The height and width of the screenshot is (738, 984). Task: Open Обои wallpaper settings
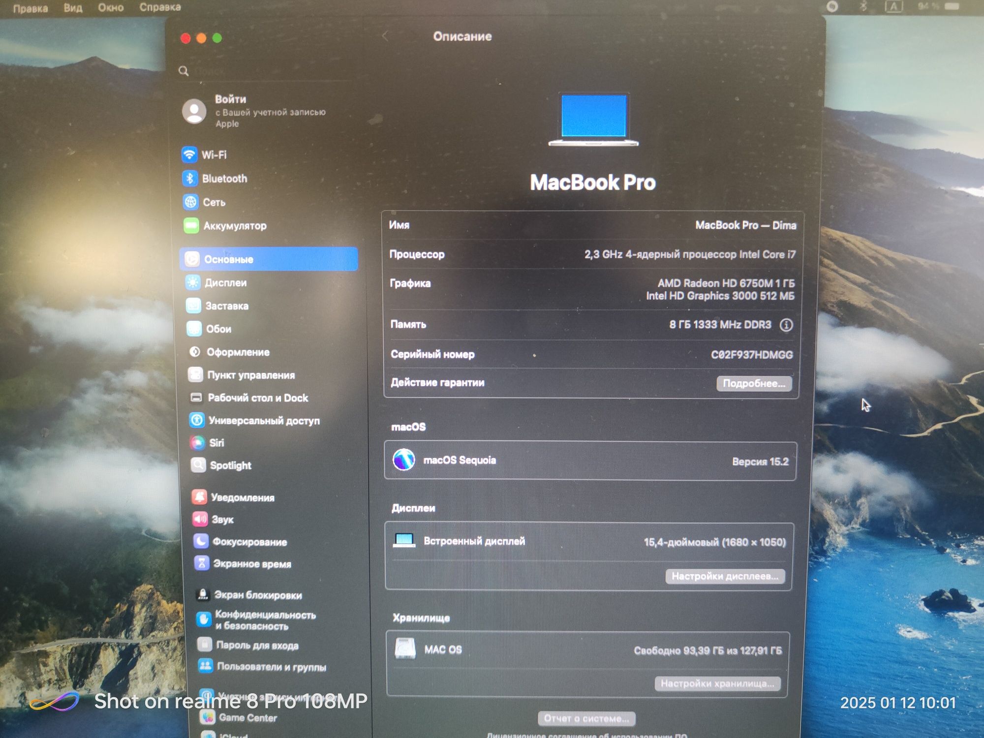coord(209,329)
